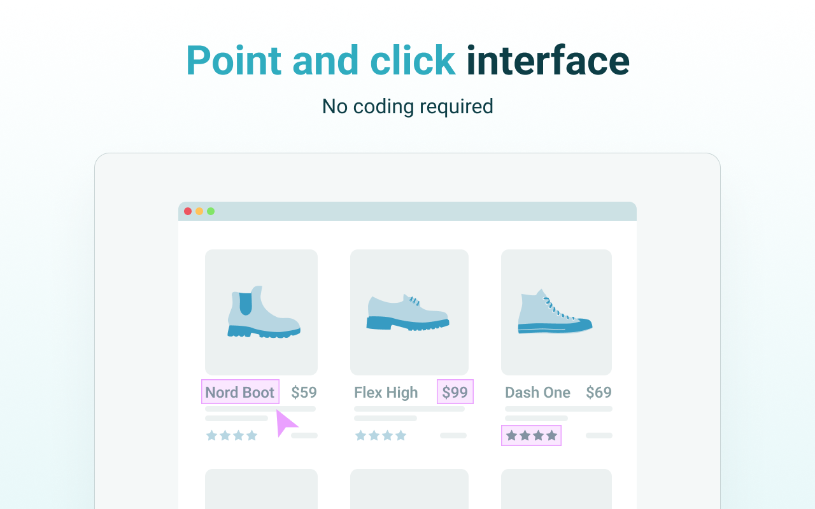This screenshot has width=815, height=509.
Task: Click the $69 price of Dash One
Action: pyautogui.click(x=599, y=393)
